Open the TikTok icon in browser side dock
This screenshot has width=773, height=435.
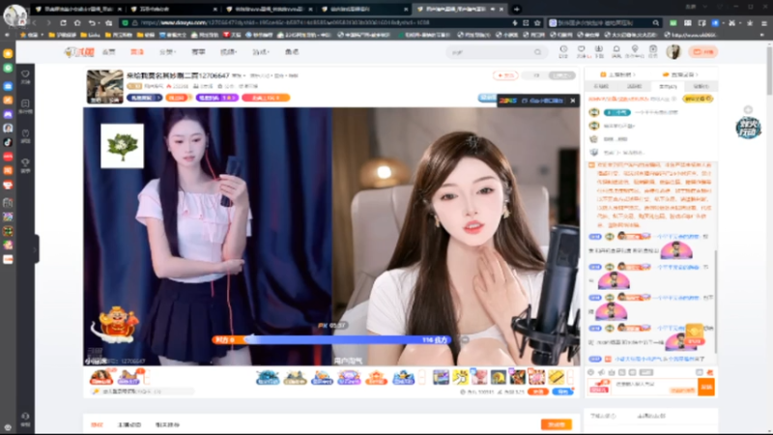[8, 142]
